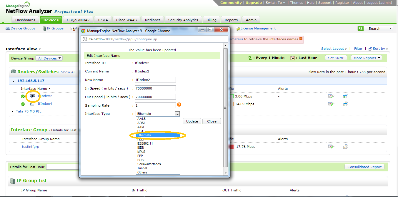398x197 pixels.
Task: Open report icon in 17.76 Mbps row
Action: (x=346, y=146)
